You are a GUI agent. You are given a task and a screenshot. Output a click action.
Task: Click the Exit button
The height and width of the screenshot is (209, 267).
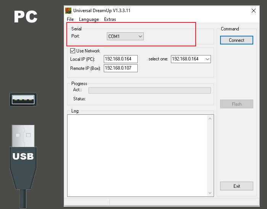tap(236, 186)
